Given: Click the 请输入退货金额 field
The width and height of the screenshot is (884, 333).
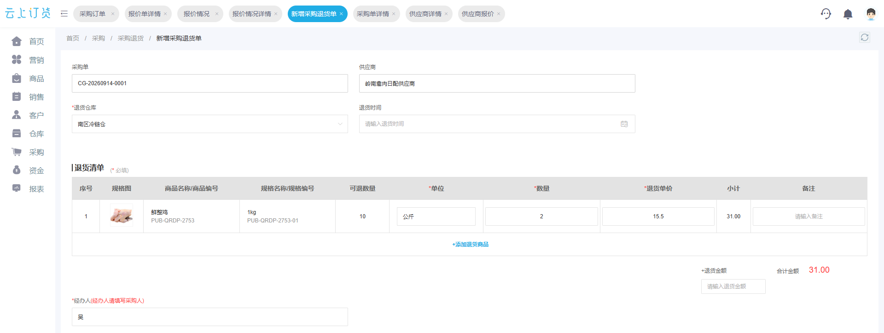Looking at the screenshot, I should click(x=733, y=286).
